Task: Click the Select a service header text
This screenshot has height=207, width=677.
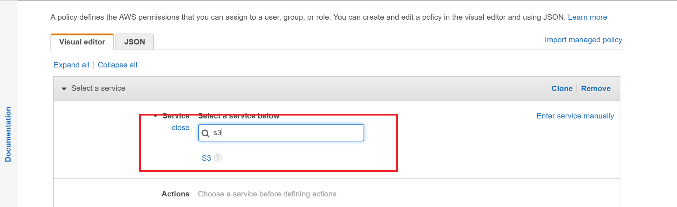Action: coord(98,88)
